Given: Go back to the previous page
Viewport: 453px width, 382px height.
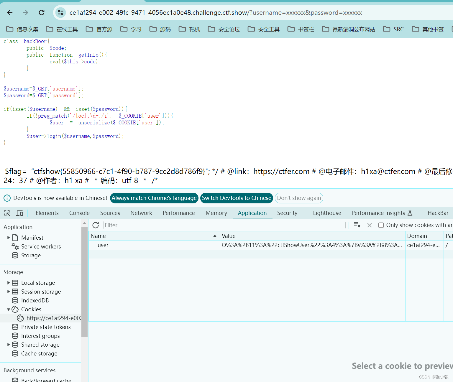Looking at the screenshot, I should click(x=10, y=12).
